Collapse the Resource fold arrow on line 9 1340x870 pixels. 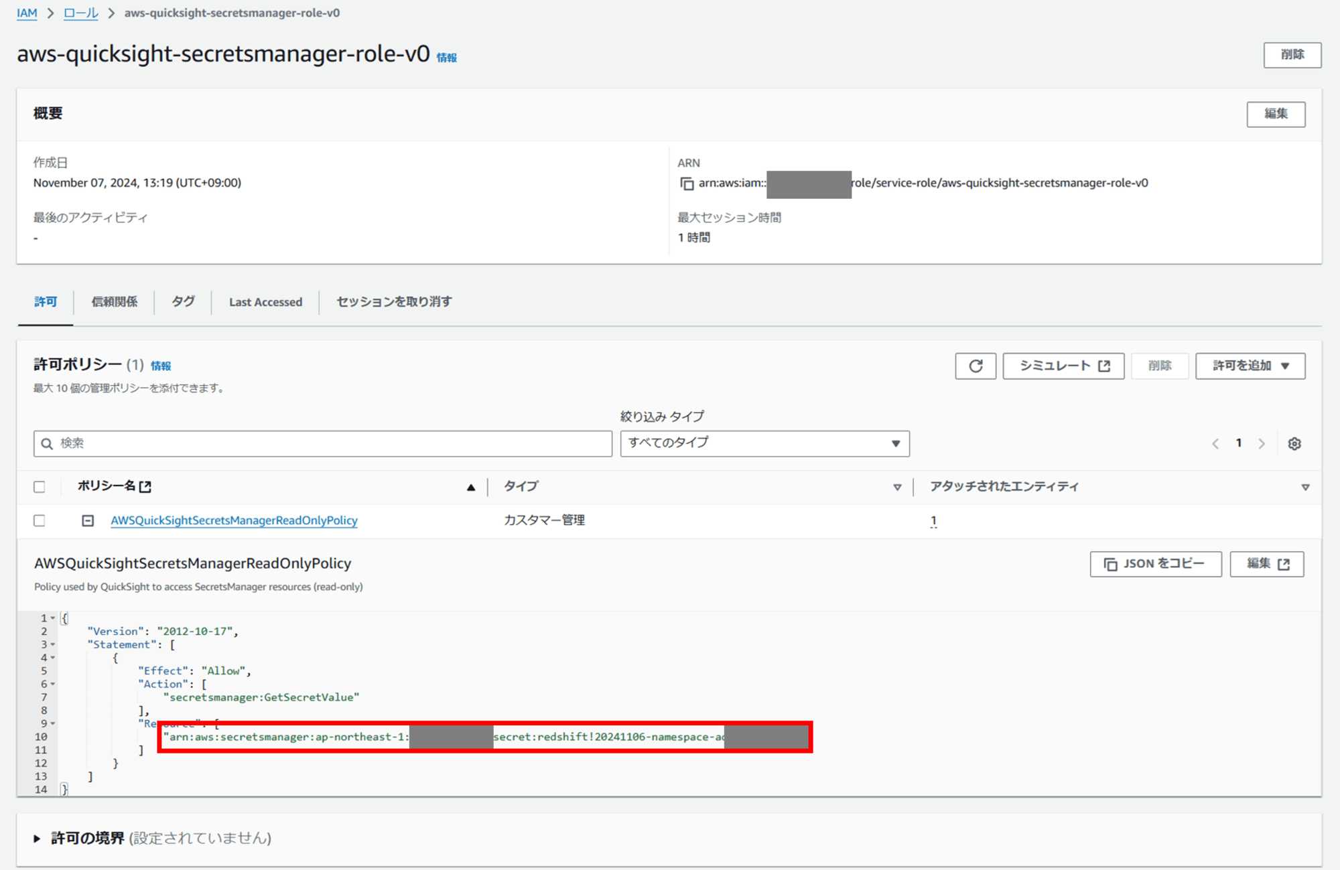coord(53,723)
